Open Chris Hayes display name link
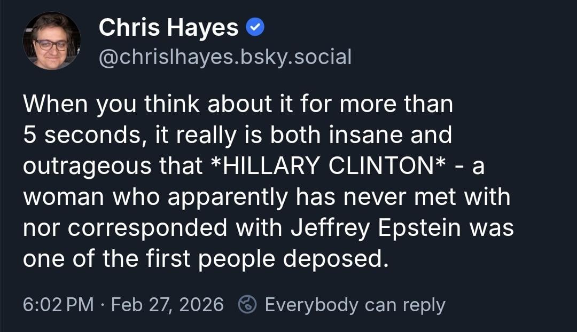Screen dimensions: 577x332 168,28
